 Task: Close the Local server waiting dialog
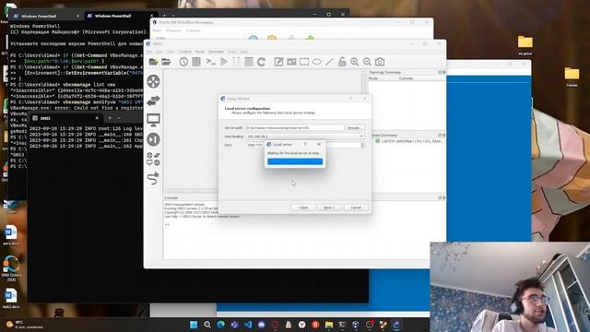point(319,144)
